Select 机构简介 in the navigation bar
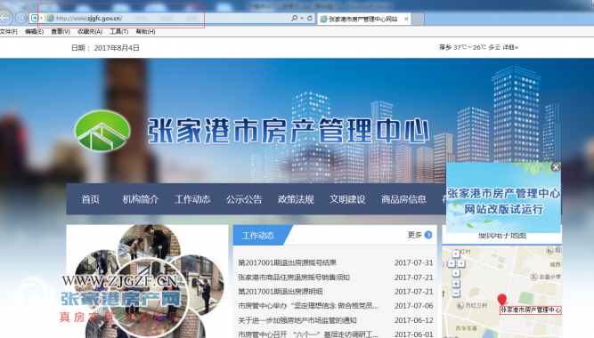This screenshot has width=594, height=338. point(140,199)
